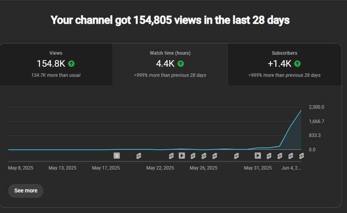The height and width of the screenshot is (213, 347).
Task: Click the May 13, 2025 date label
Action: pyautogui.click(x=62, y=168)
